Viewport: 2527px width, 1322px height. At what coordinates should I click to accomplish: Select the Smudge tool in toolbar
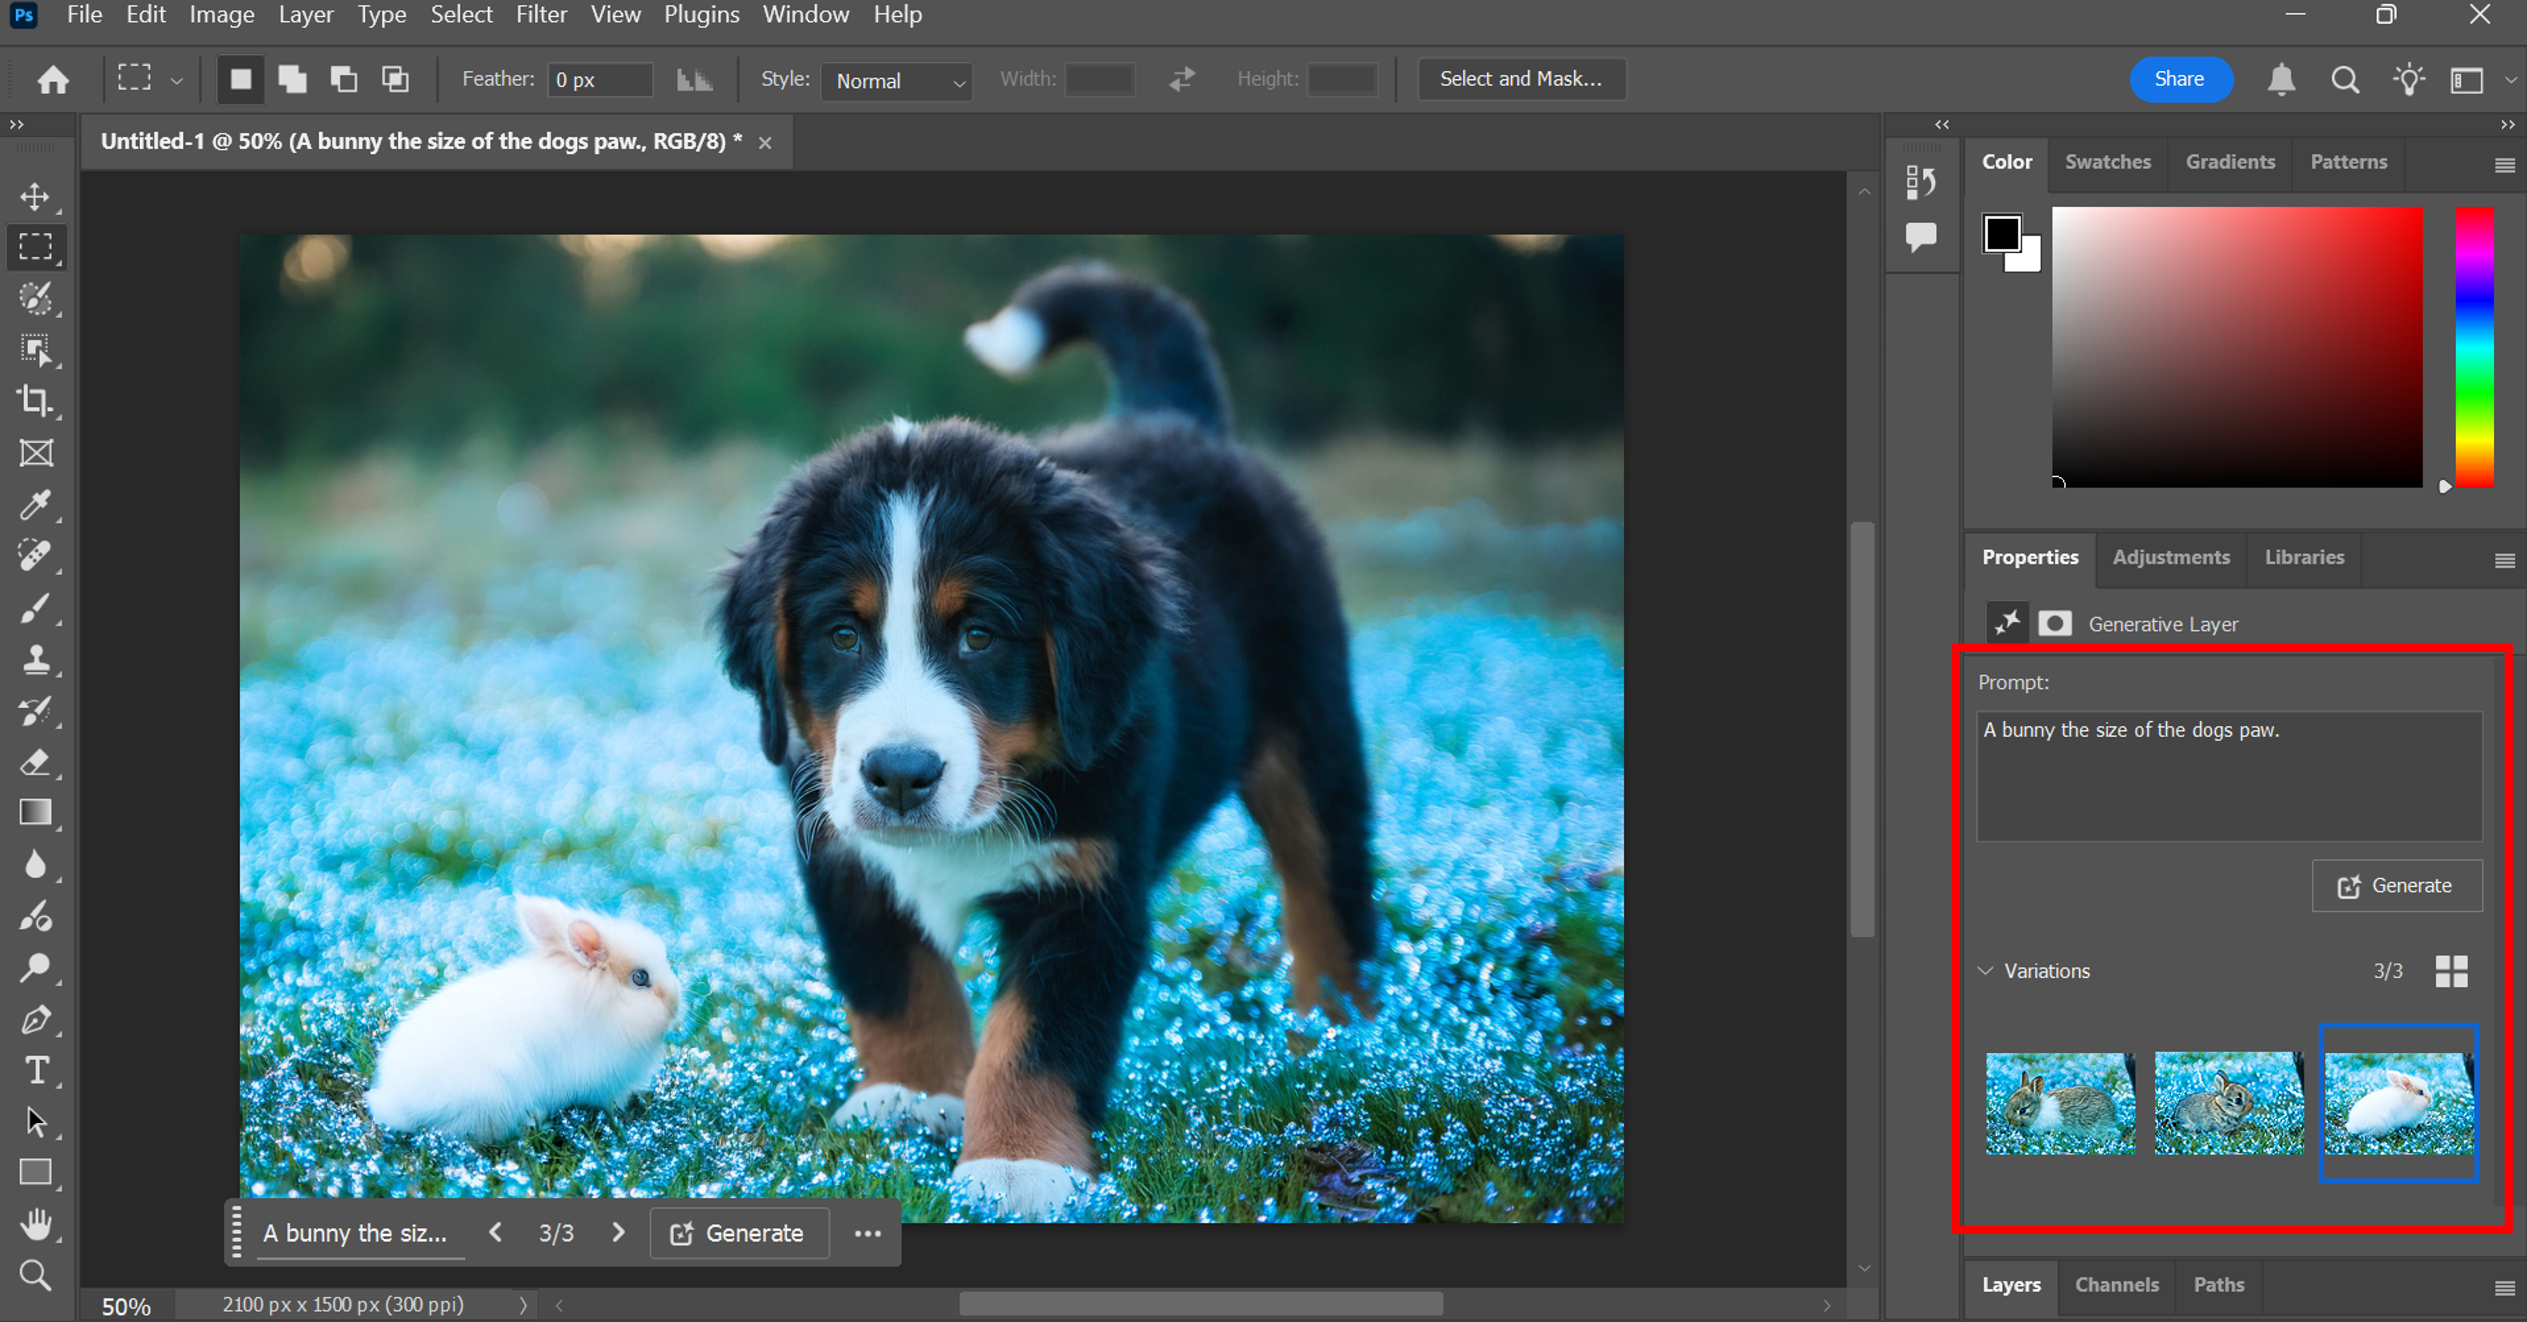[35, 917]
